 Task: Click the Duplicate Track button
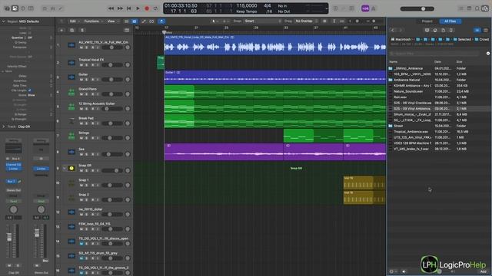tap(71, 31)
